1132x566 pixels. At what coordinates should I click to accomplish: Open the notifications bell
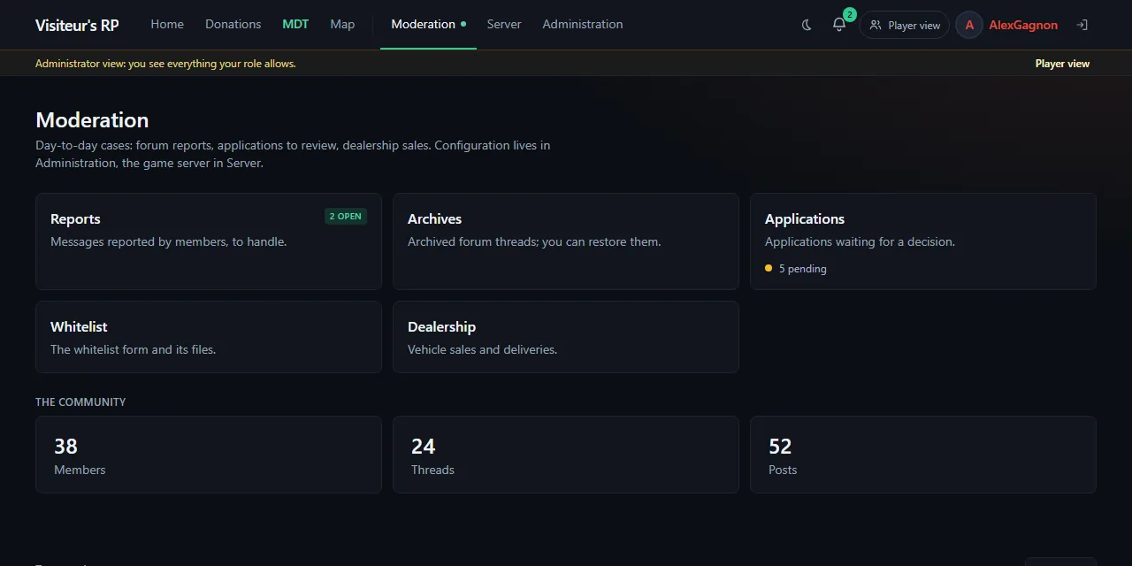point(839,25)
